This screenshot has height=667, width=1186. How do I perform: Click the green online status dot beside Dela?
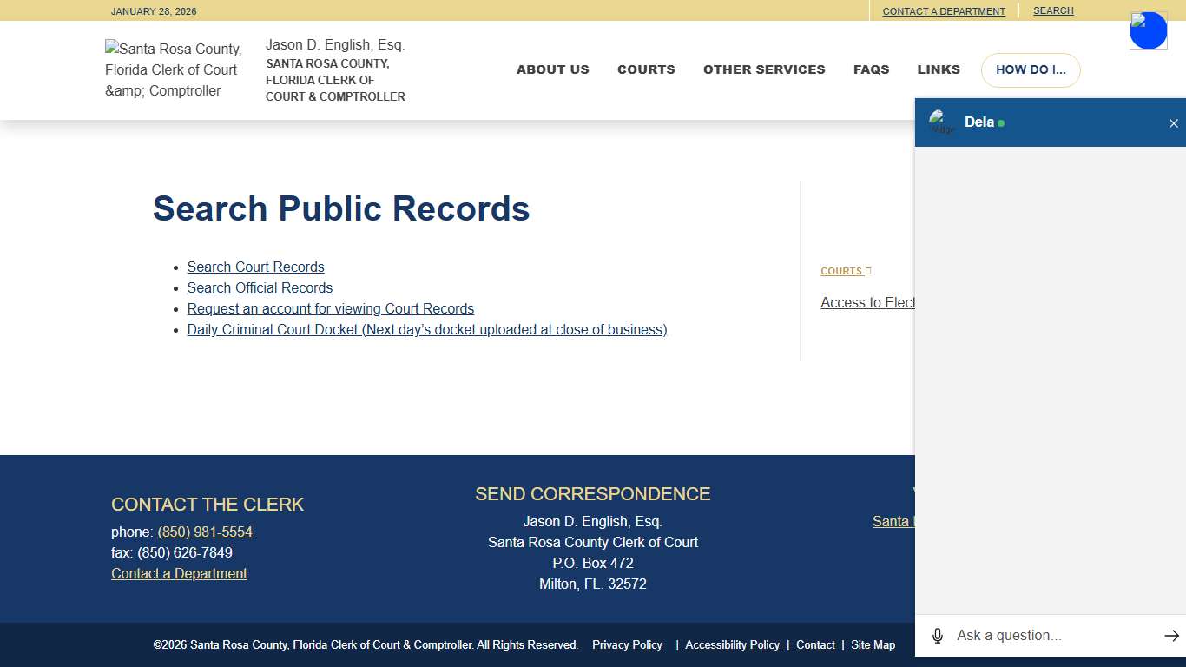(1002, 122)
